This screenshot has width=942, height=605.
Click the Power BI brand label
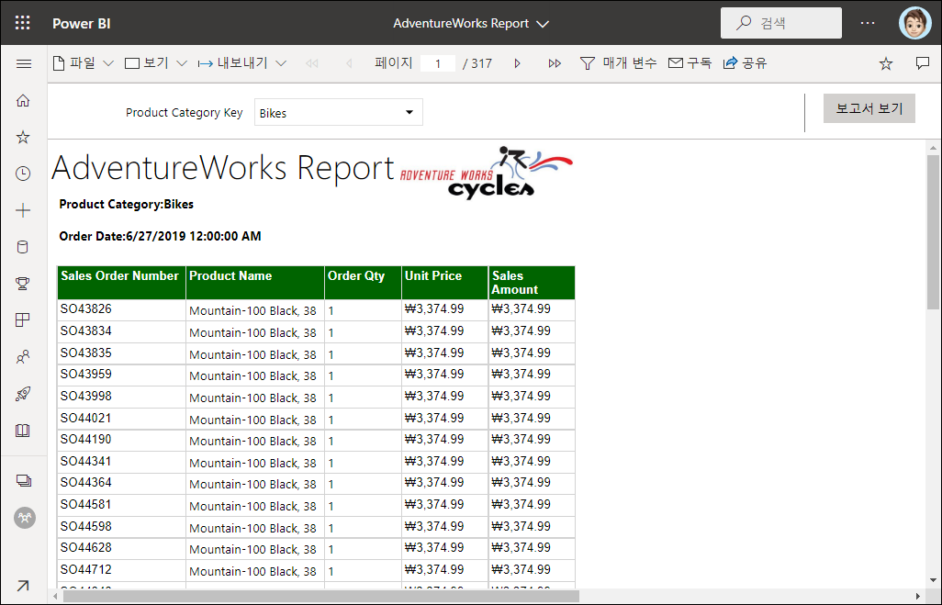pos(81,24)
